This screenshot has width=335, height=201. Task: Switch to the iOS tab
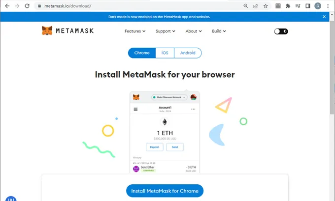(165, 53)
